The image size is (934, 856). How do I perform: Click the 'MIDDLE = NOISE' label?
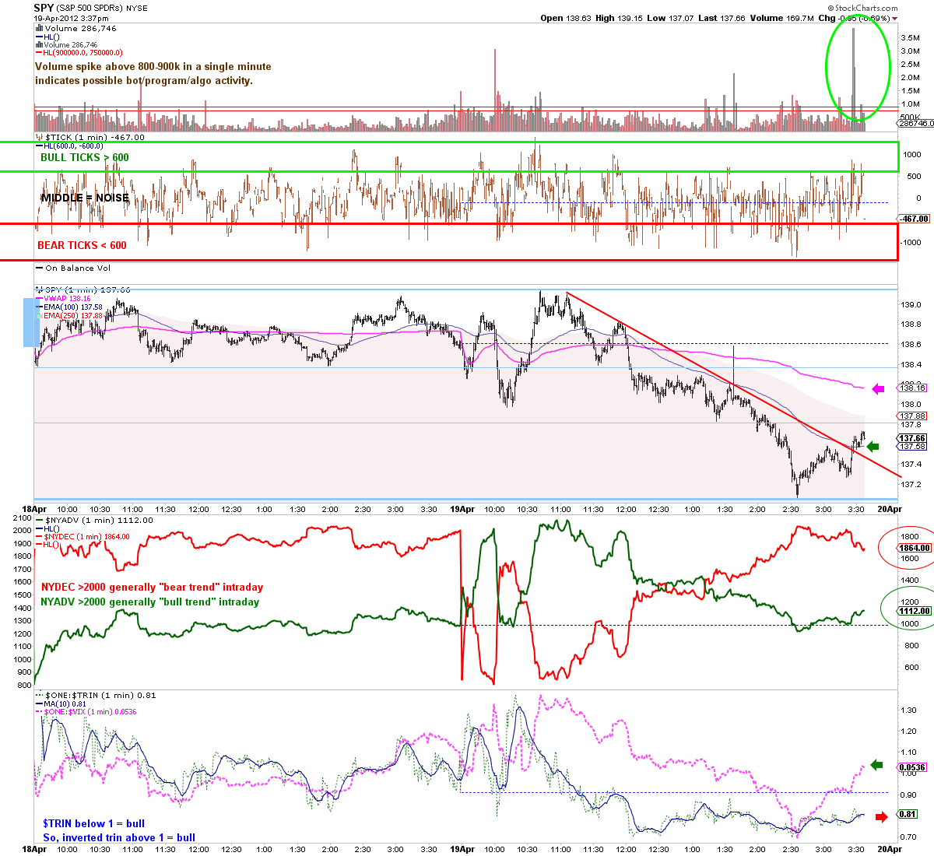tap(85, 198)
